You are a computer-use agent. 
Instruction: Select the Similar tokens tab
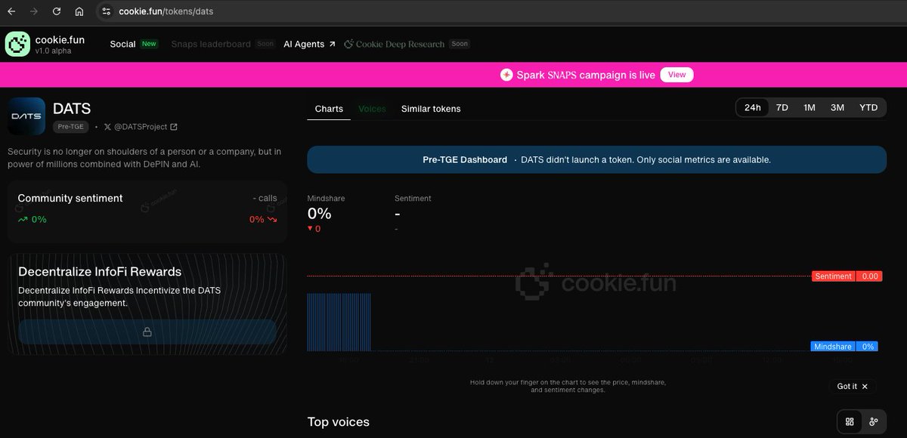point(431,109)
